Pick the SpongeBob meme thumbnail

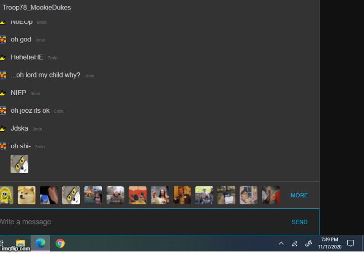tap(6, 195)
